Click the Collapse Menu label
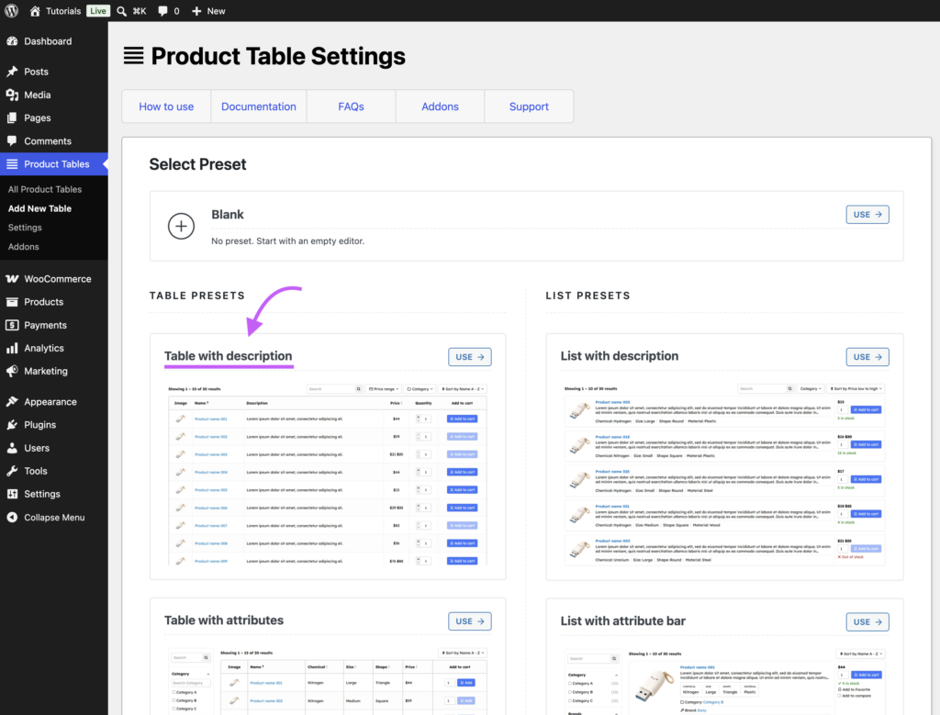940x715 pixels. [54, 518]
